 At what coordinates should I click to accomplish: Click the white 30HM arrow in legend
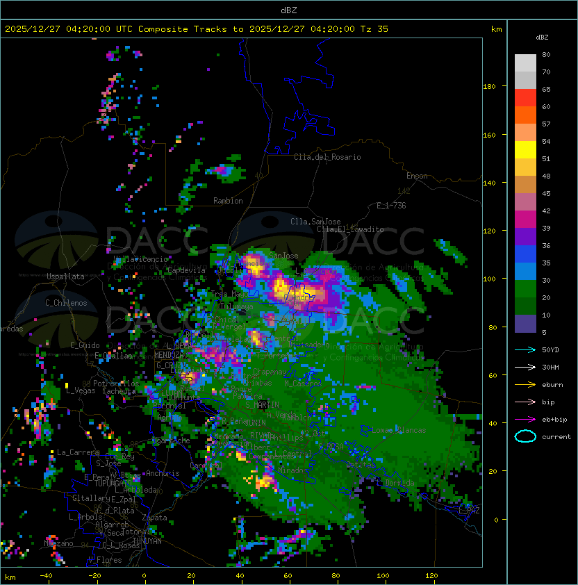tap(525, 367)
